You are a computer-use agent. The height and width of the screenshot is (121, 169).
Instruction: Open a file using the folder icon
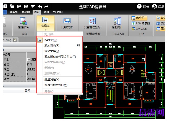(12, 6)
